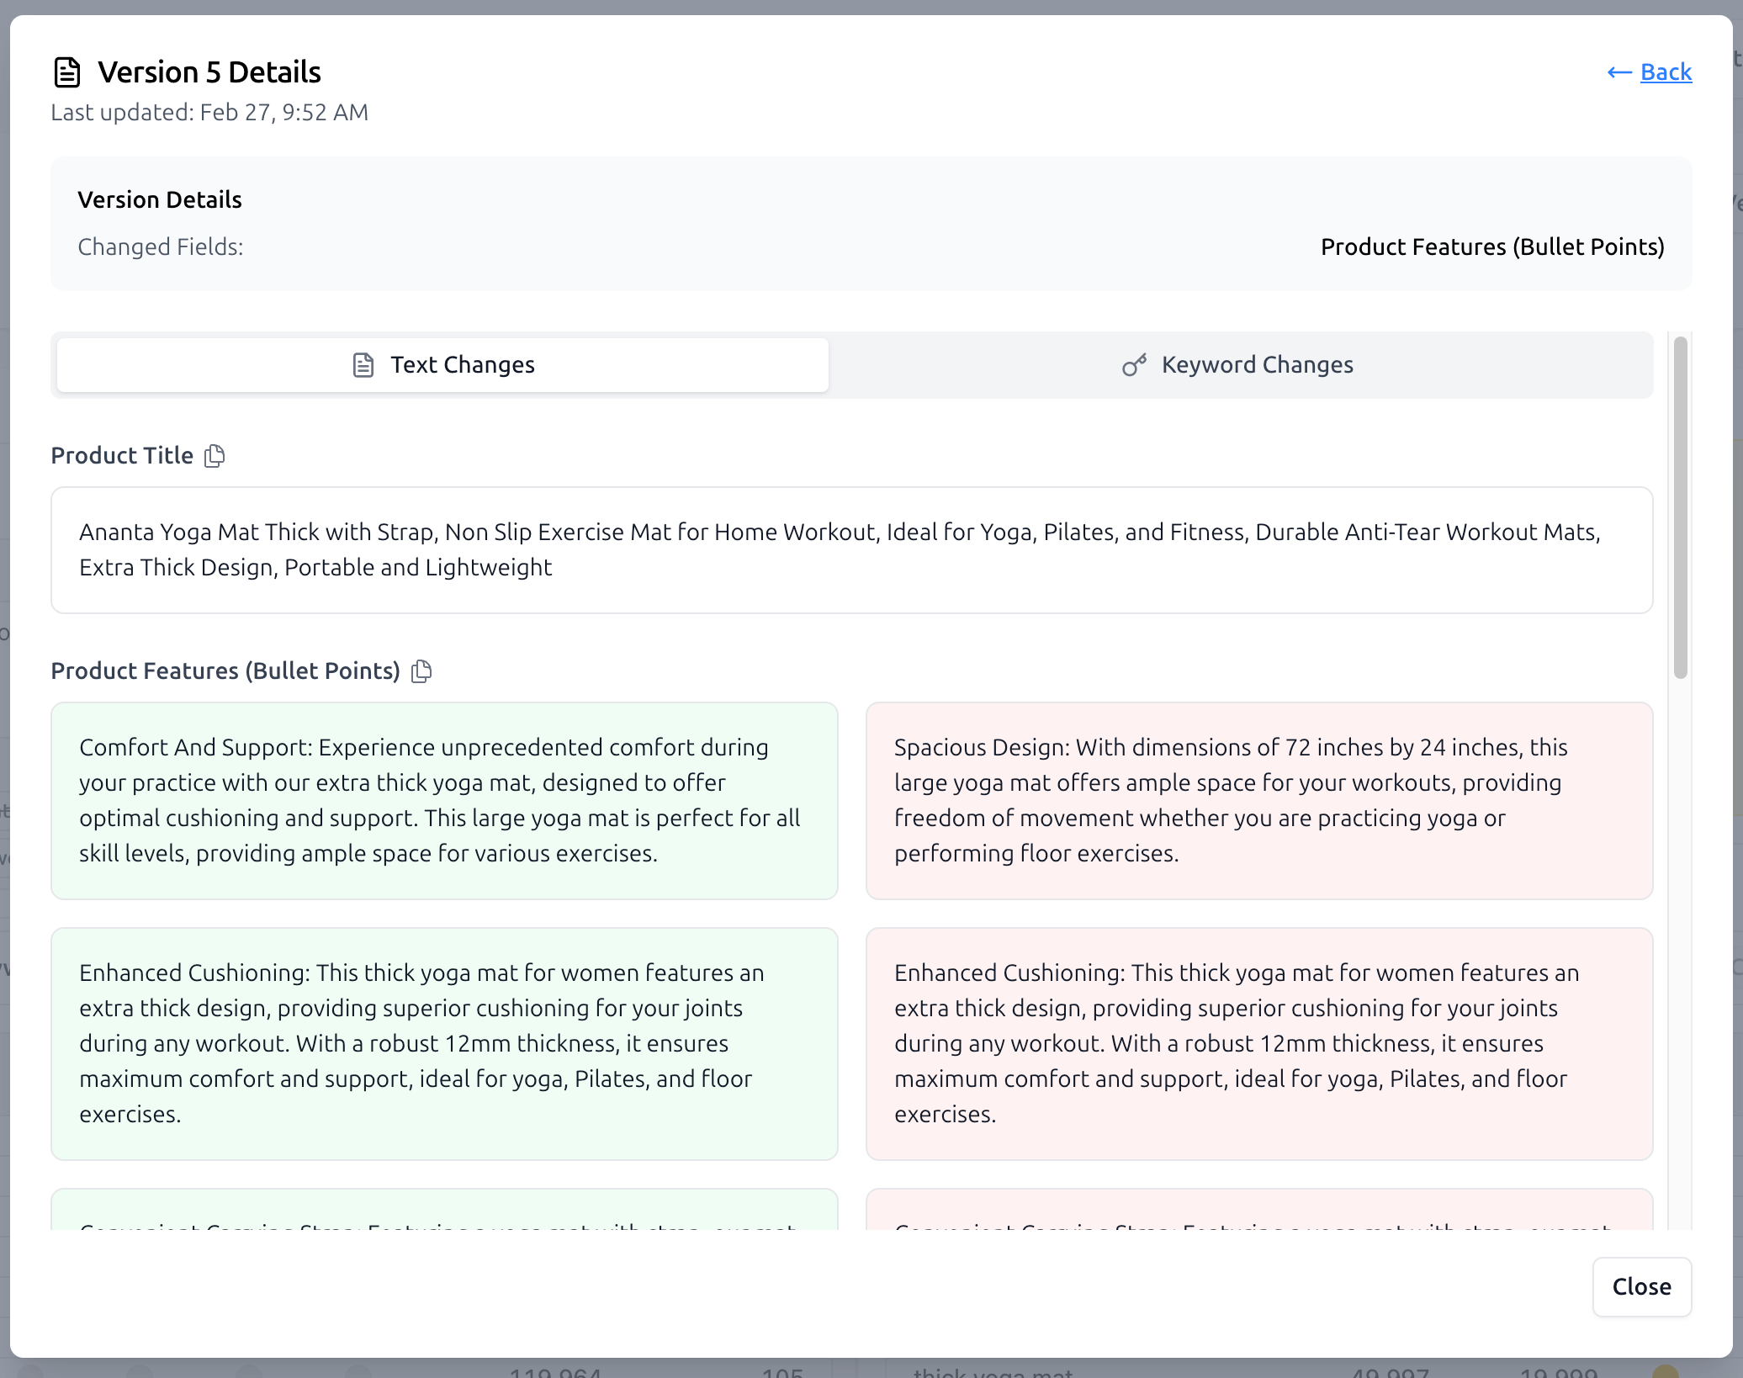This screenshot has width=1743, height=1378.
Task: Click the Last updated timestamp
Action: click(210, 111)
